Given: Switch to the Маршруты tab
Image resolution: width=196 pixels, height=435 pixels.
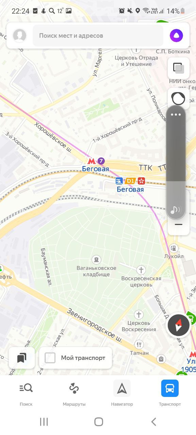Looking at the screenshot, I should coord(74,393).
